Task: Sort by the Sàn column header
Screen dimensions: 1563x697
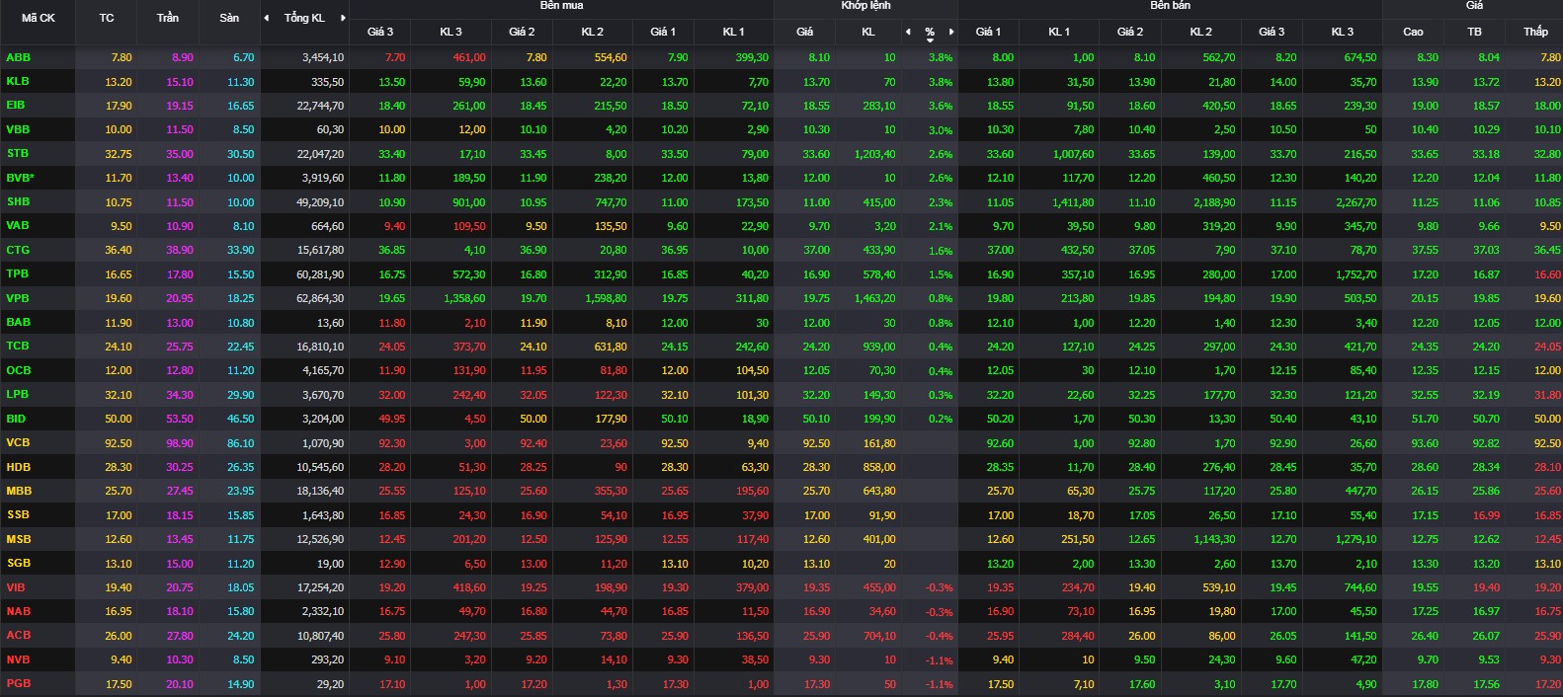Action: click(229, 18)
